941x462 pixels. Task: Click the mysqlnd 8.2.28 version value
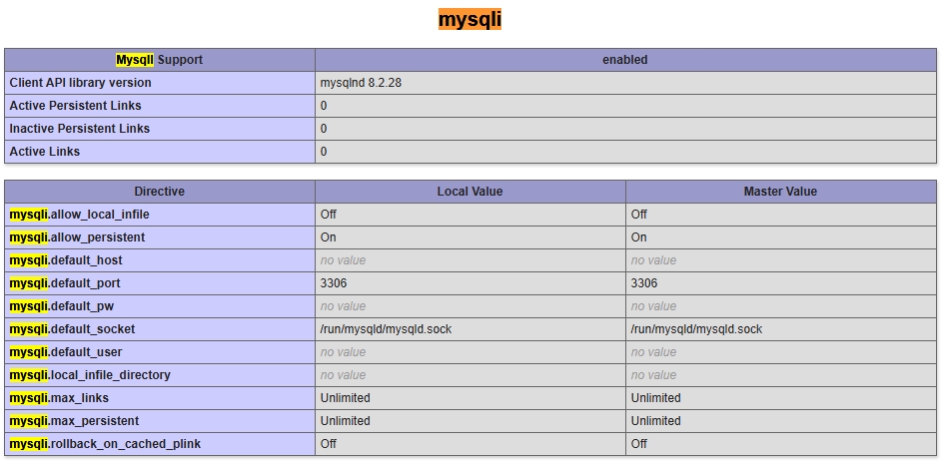(361, 83)
